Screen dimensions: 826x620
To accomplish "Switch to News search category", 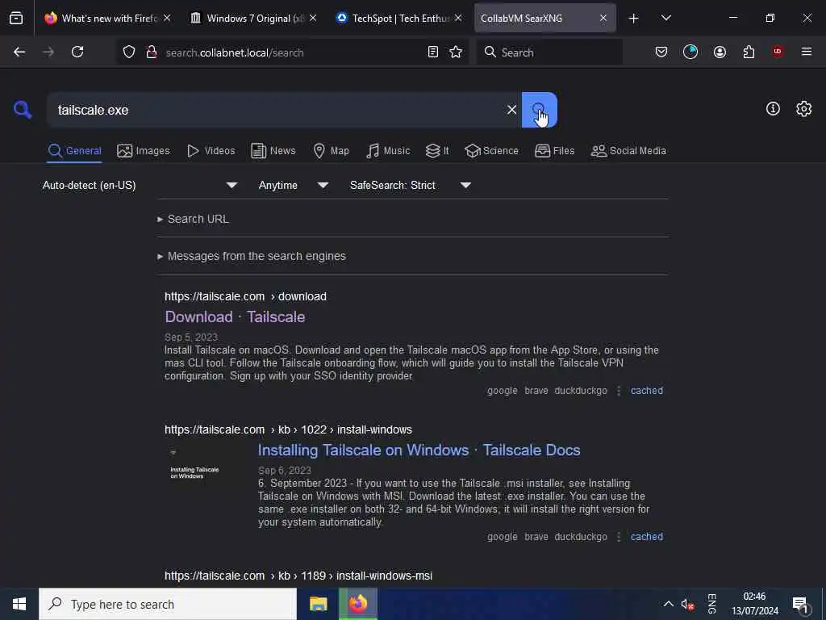I will [x=273, y=151].
